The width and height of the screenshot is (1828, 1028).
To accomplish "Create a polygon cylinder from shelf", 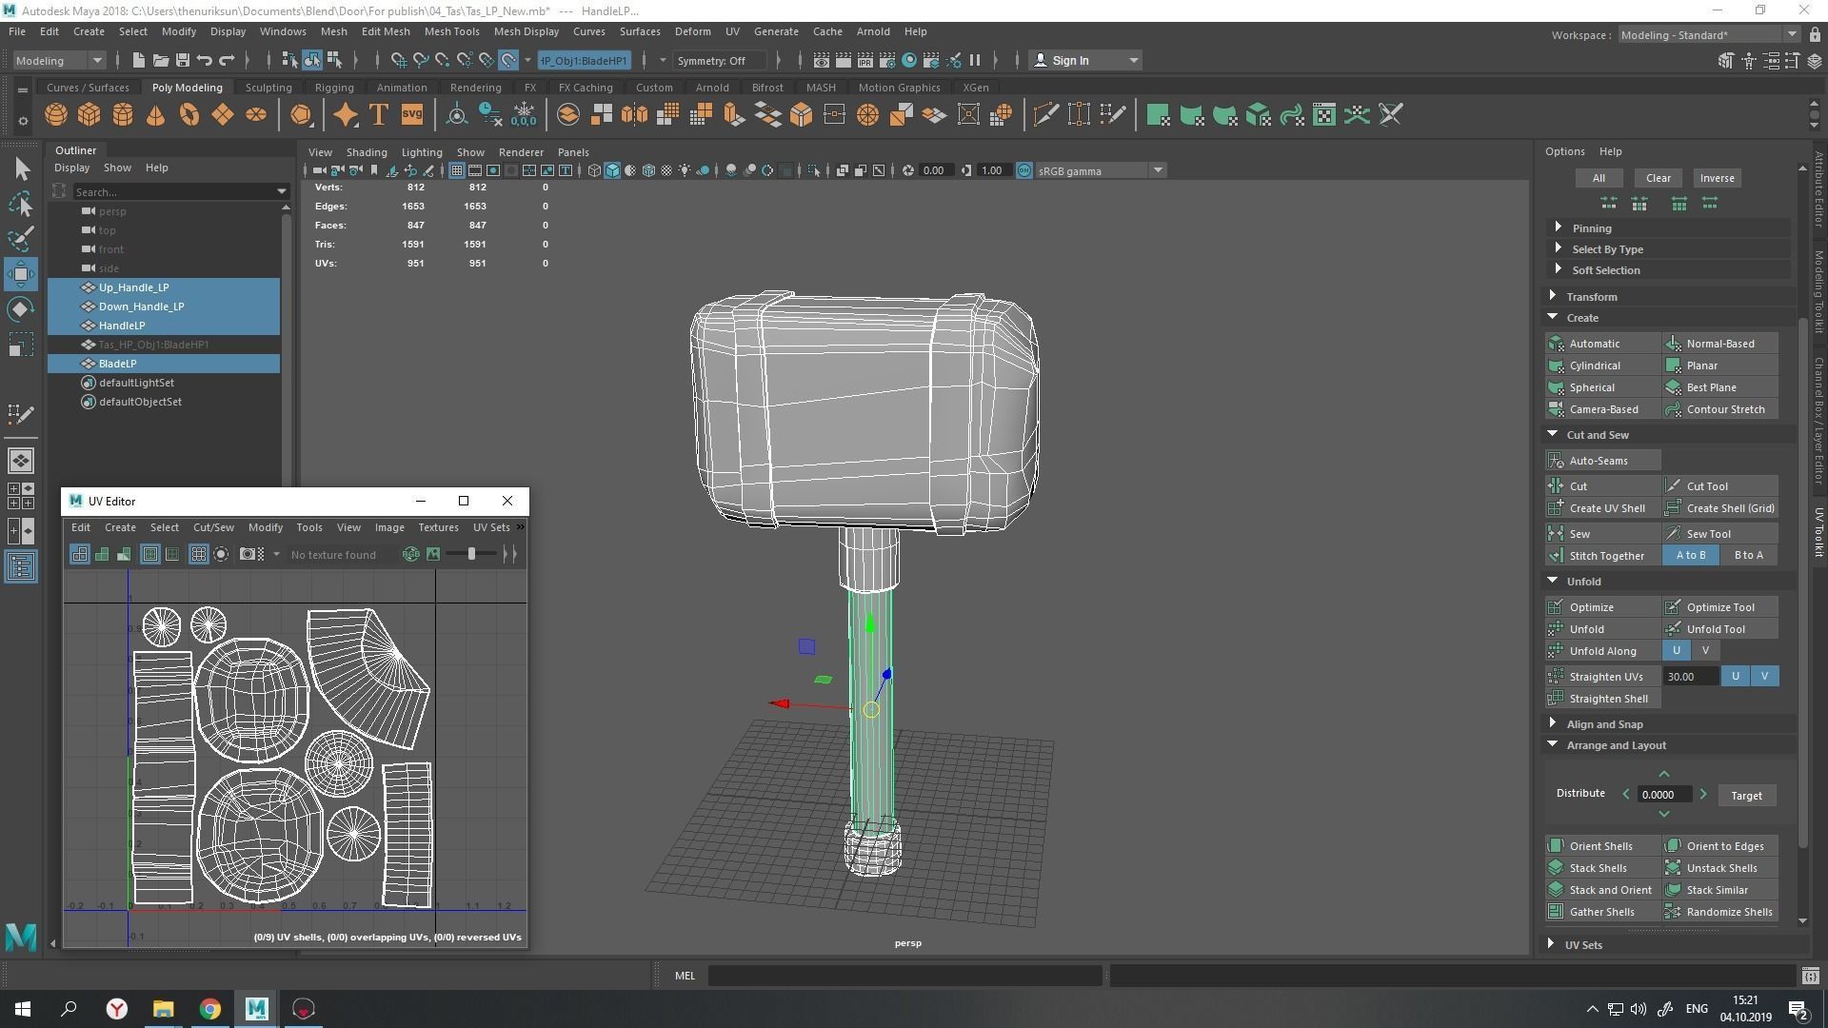I will 123,115.
